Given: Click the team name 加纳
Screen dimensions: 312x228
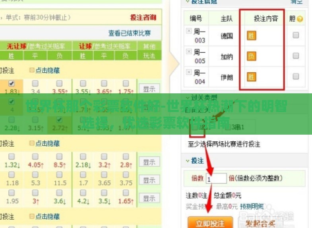Looking at the screenshot, I should (227, 57).
